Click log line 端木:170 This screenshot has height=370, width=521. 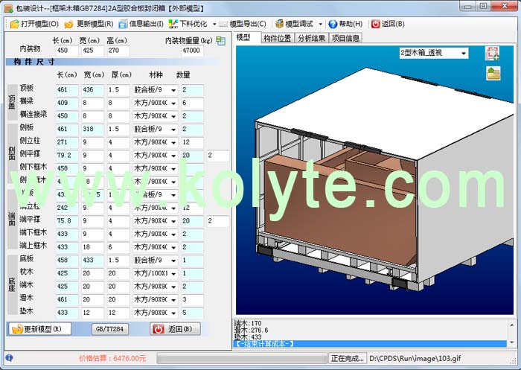pos(248,323)
